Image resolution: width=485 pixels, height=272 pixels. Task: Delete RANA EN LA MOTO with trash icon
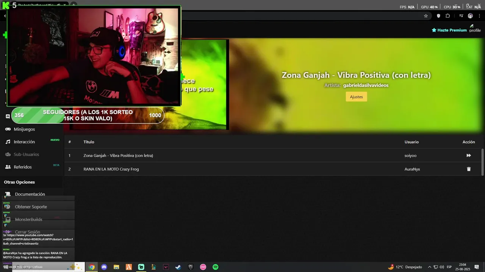469,169
